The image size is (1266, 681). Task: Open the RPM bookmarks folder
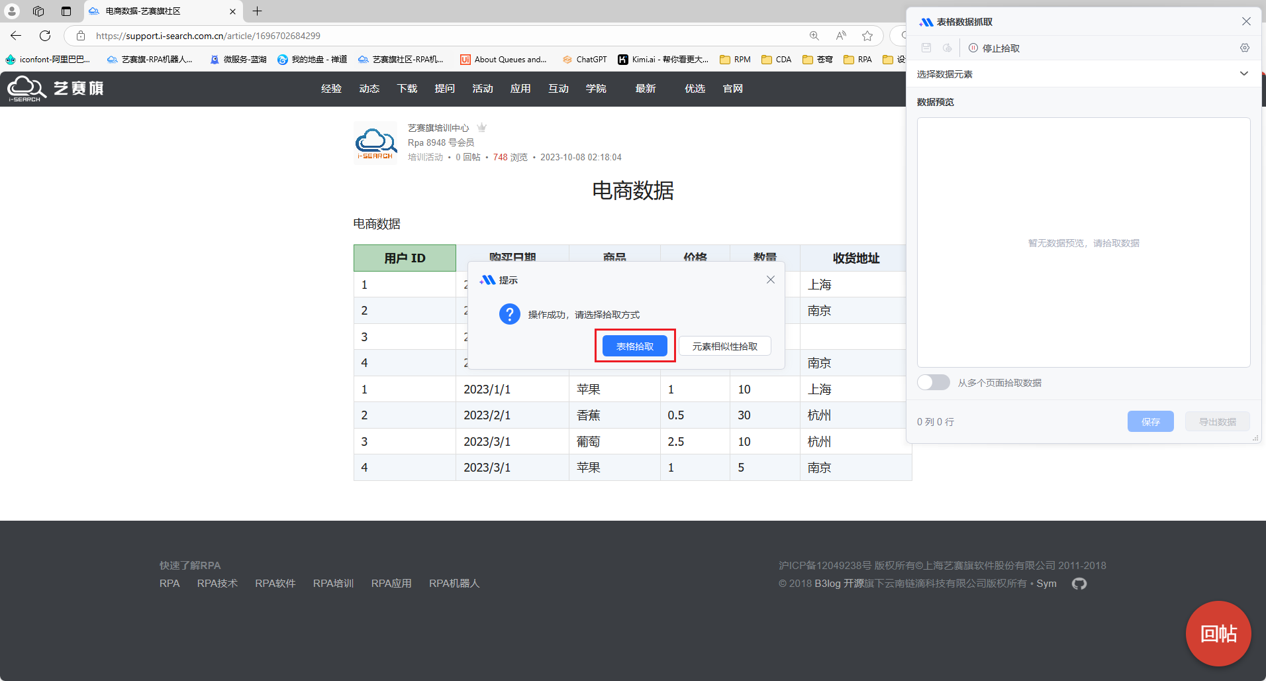click(735, 60)
